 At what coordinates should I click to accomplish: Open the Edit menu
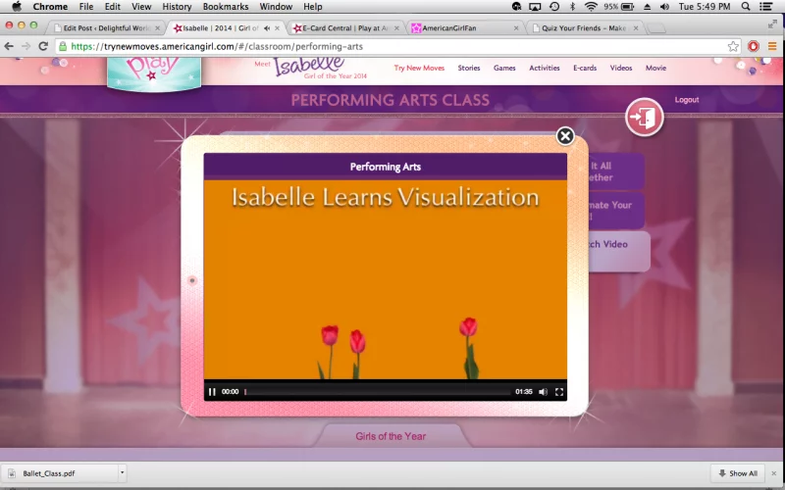(112, 7)
